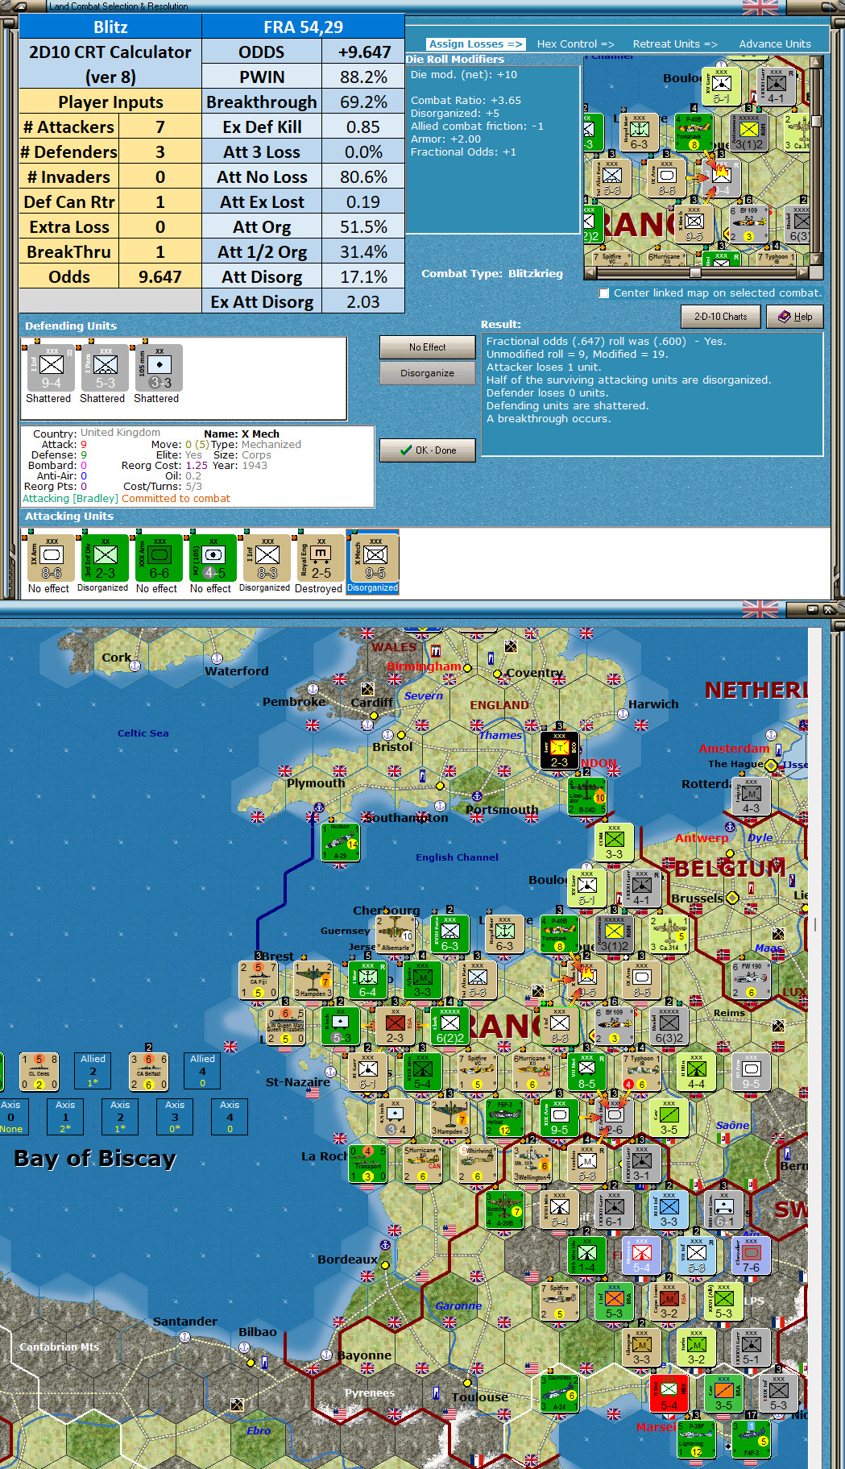This screenshot has width=845, height=1469.
Task: Enable Center linked map on selected combat
Action: (x=604, y=293)
